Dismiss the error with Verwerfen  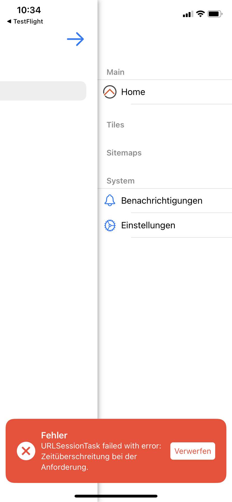tap(193, 451)
